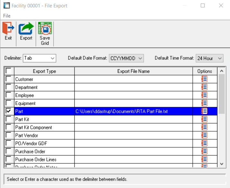This screenshot has width=230, height=188.
Task: Open the File menu
Action: point(7,16)
